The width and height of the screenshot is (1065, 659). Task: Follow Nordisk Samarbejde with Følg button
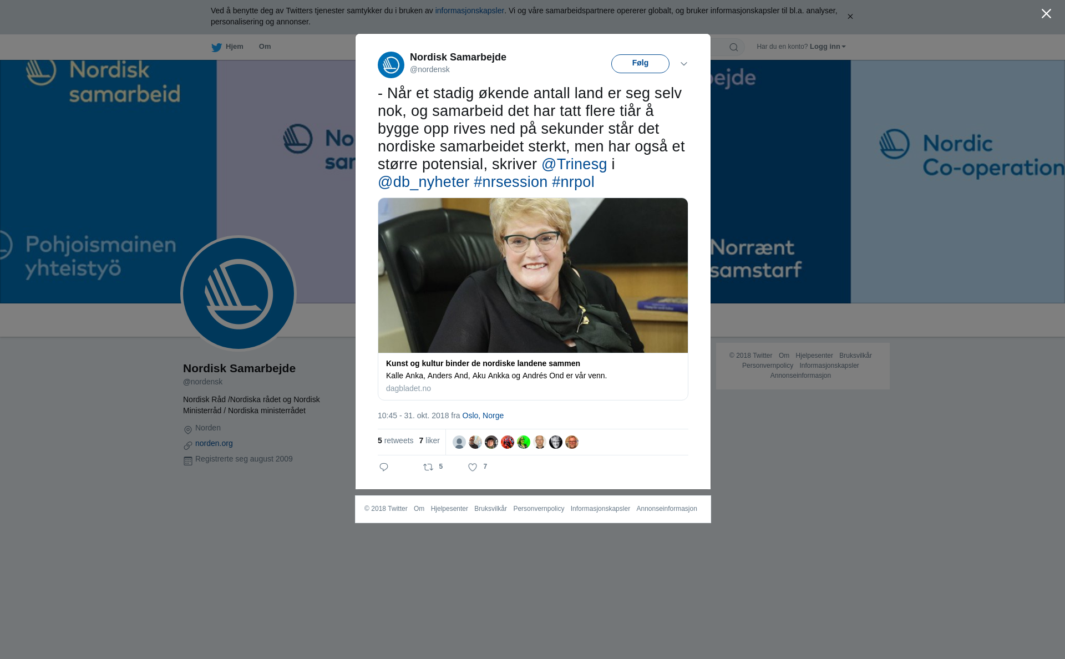pyautogui.click(x=640, y=63)
